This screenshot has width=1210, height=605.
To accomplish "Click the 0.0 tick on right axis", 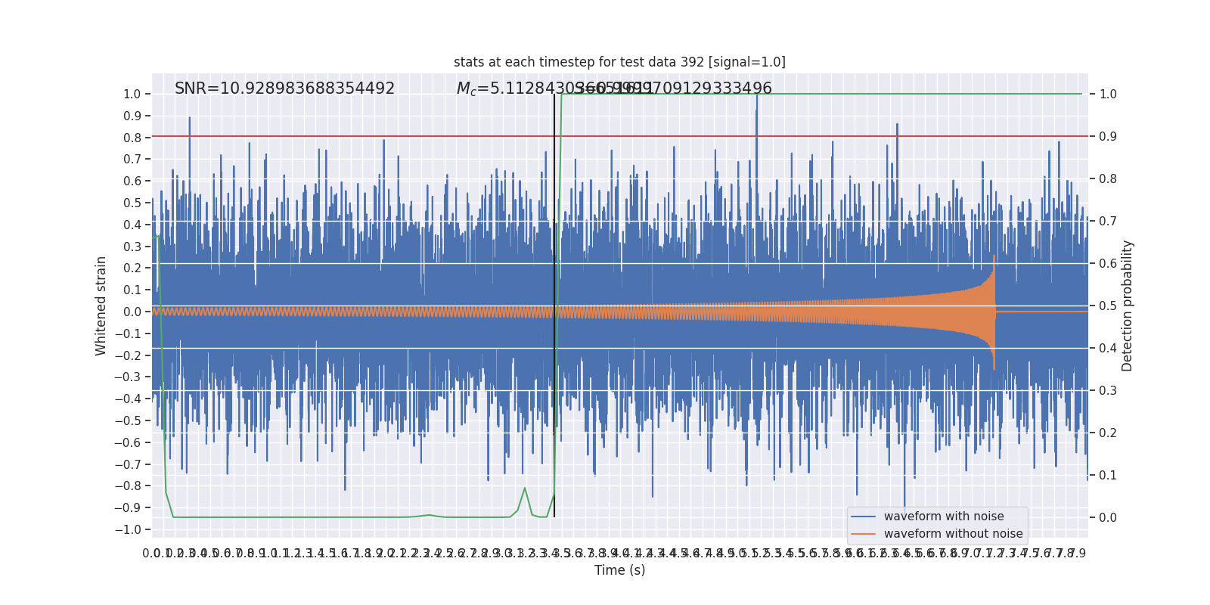I will click(1108, 517).
